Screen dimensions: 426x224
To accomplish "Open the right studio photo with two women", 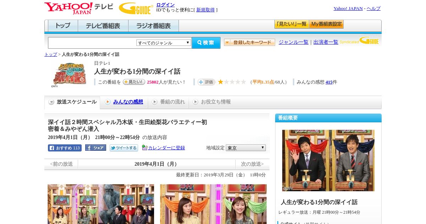I will tap(213, 204).
